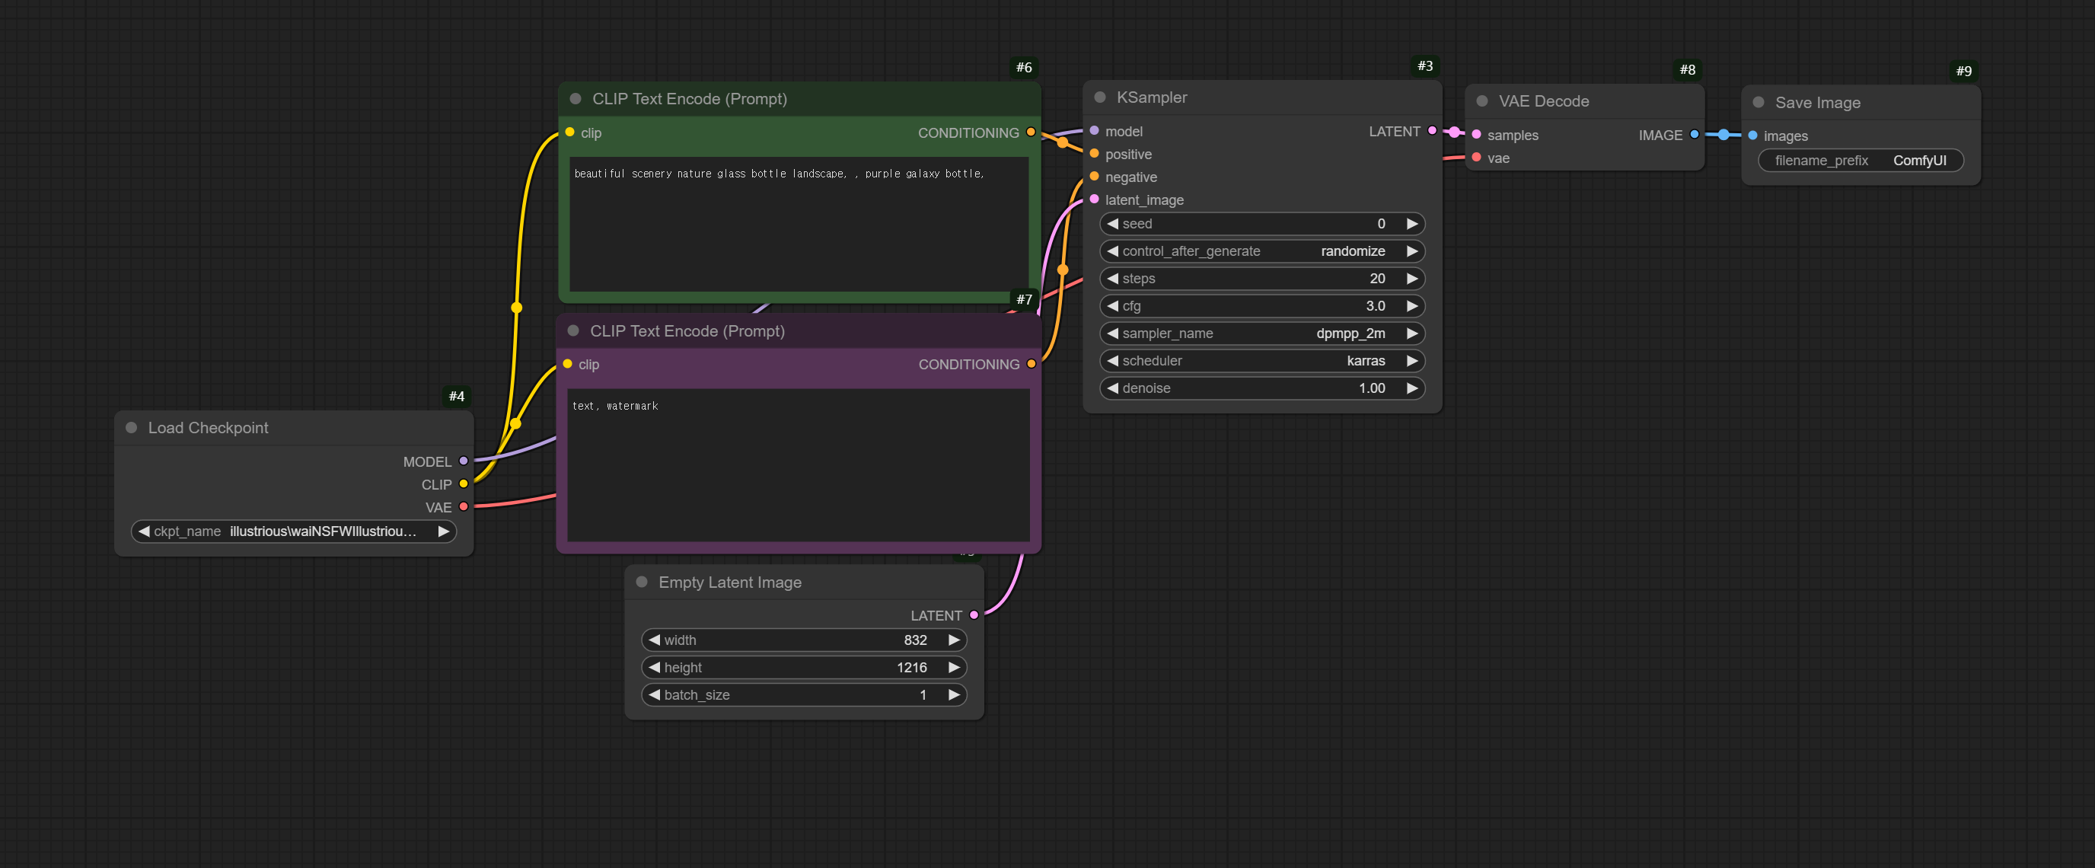The width and height of the screenshot is (2095, 868).
Task: Click the VAE Decode IMAGE output socket
Action: tap(1694, 135)
